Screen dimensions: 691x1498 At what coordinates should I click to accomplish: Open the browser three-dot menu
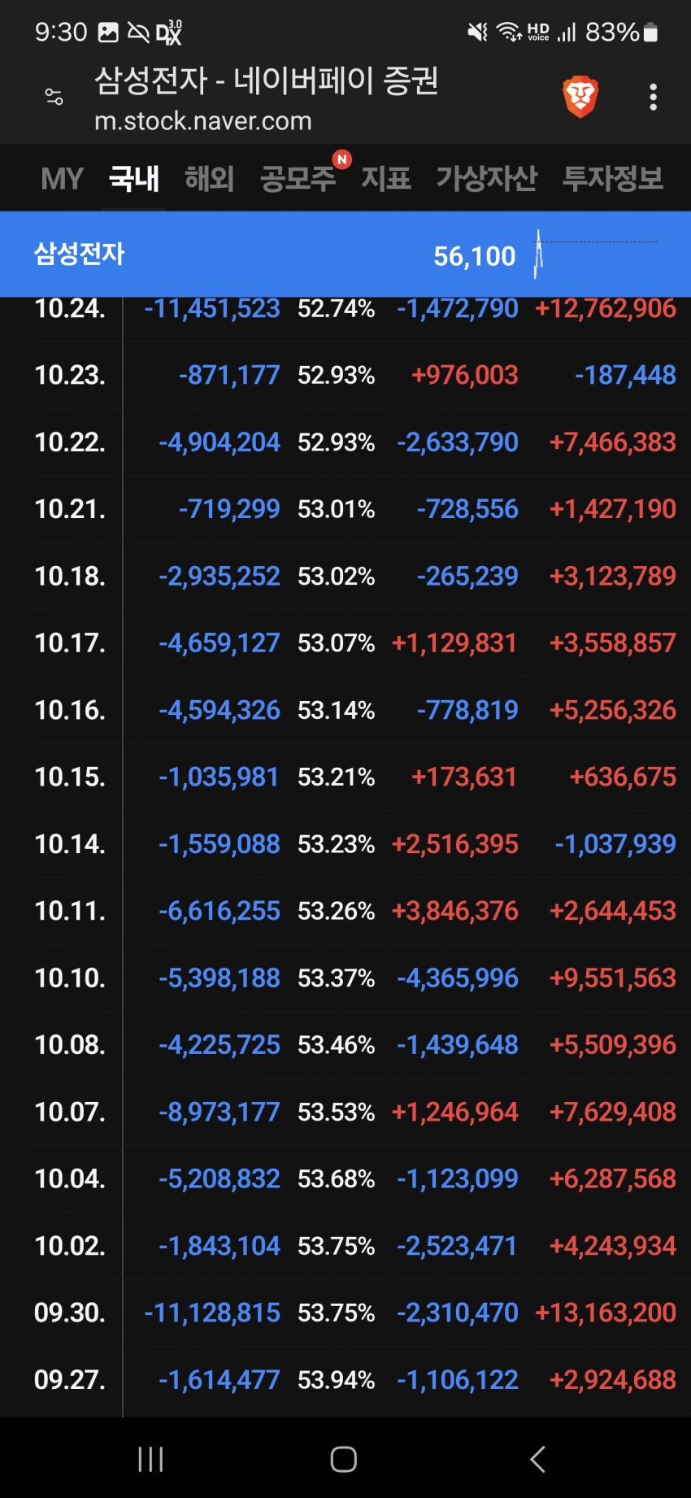tap(653, 98)
